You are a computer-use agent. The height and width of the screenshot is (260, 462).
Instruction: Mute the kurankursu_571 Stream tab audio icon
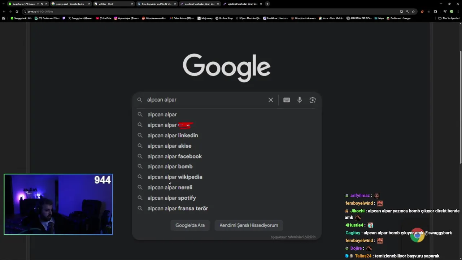42,4
